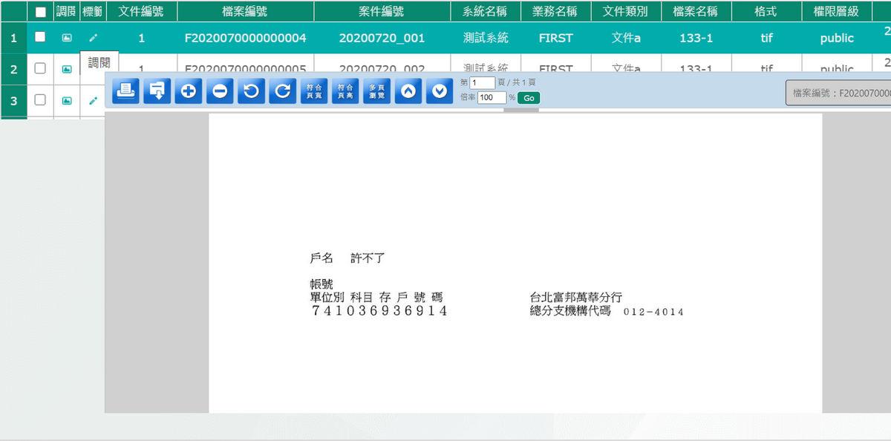Click the 文件類別 column header
This screenshot has width=891, height=441.
[626, 12]
